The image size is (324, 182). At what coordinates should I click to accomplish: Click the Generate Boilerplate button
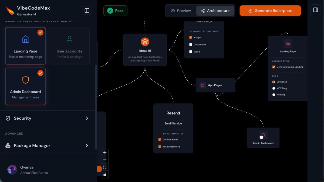[270, 11]
